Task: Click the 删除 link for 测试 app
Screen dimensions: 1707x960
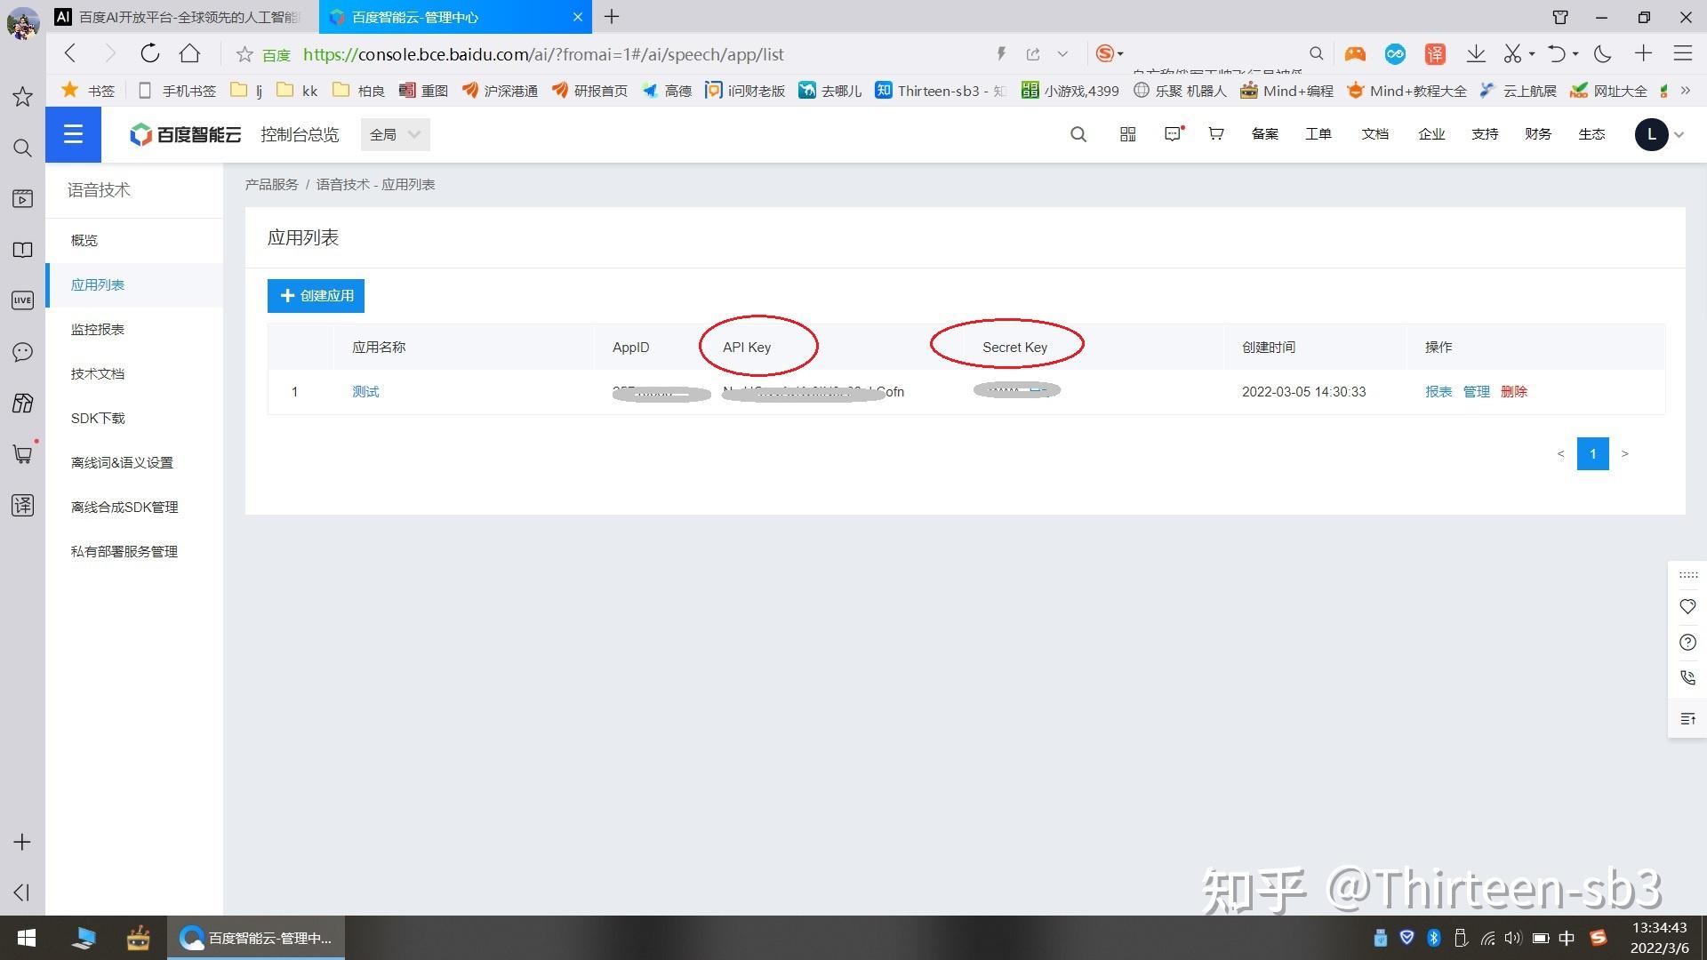Action: coord(1513,392)
